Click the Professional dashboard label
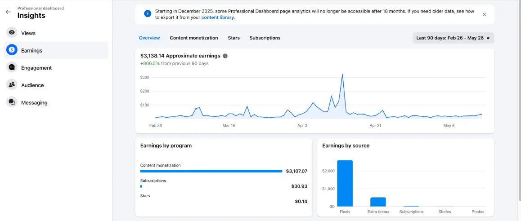 pos(40,8)
